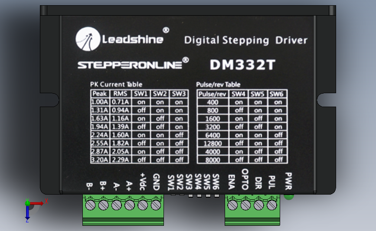Select the right mounting slot notch
The height and width of the screenshot is (231, 376).
[x=327, y=100]
